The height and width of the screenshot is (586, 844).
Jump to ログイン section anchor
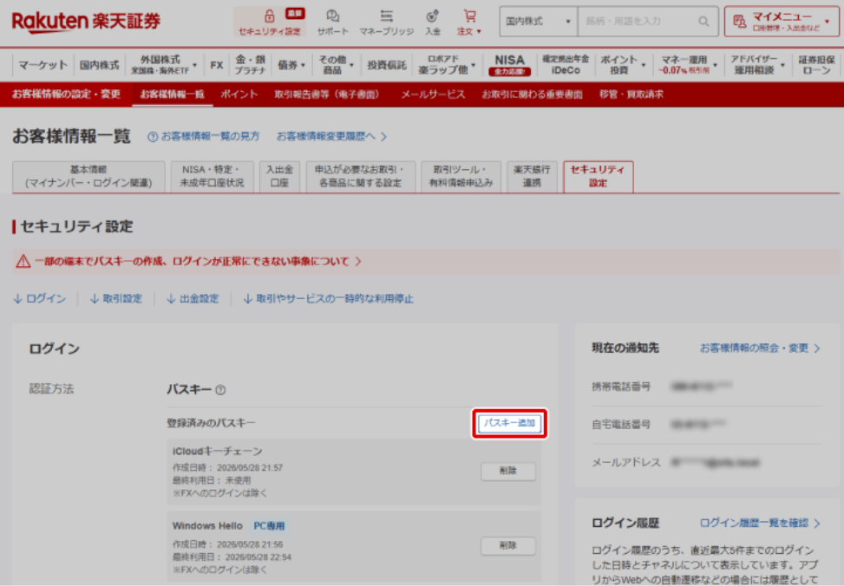pyautogui.click(x=39, y=299)
